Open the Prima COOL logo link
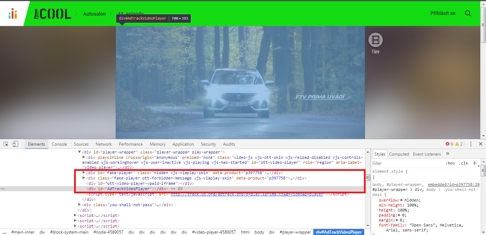This screenshot has height=235, width=486. (53, 14)
